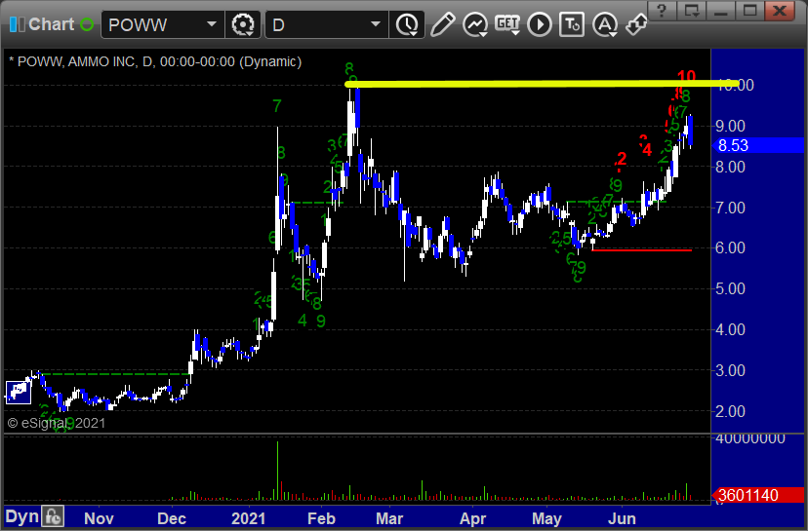Open the GET Advanced studies menu
The image size is (808, 531).
(x=507, y=24)
